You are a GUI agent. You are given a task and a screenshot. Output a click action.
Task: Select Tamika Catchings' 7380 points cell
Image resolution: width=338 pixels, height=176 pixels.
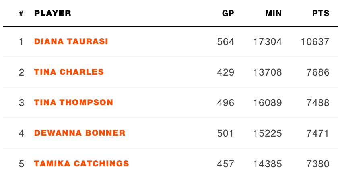[x=318, y=164]
